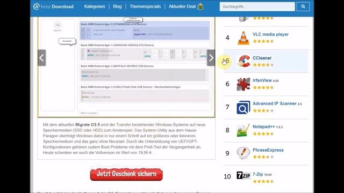Click the VLC media player star rating
The image size is (344, 193).
coord(263,41)
